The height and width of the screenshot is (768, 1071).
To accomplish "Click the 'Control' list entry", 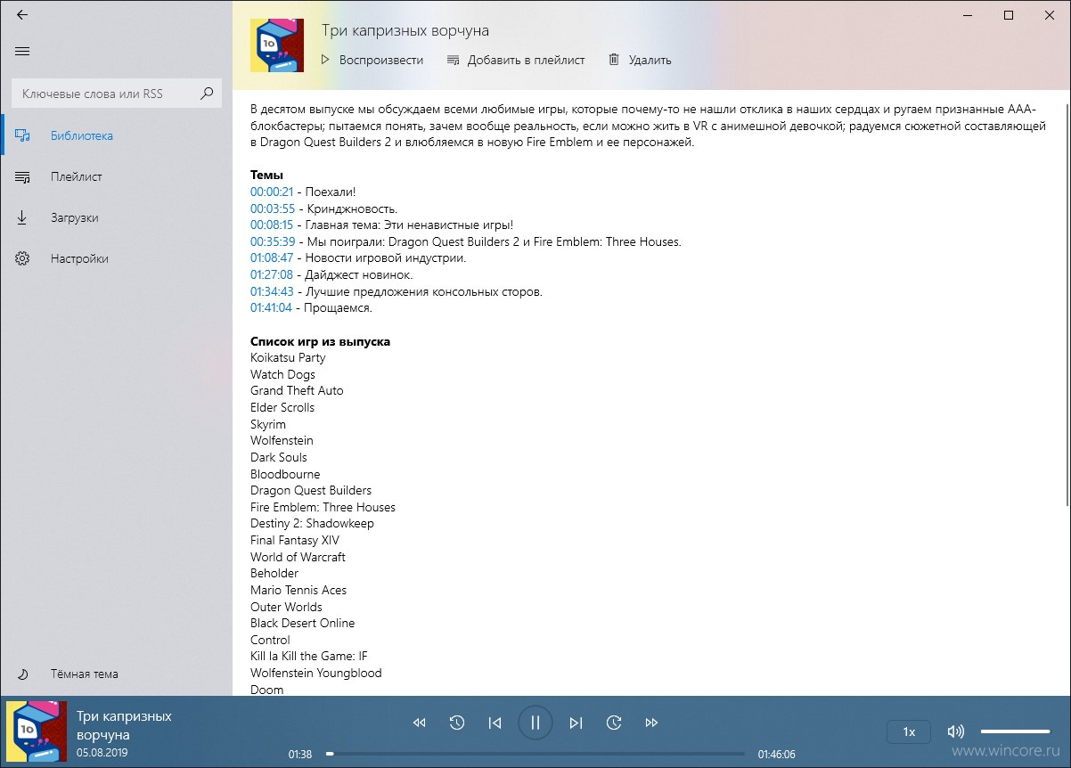I will tap(270, 641).
